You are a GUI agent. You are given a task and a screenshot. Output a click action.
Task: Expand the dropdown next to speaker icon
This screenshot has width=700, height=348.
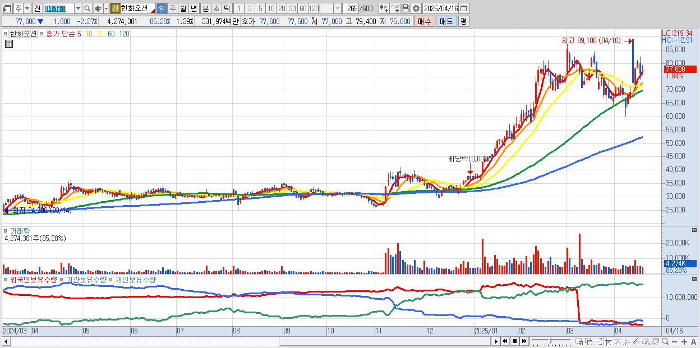tap(106, 8)
